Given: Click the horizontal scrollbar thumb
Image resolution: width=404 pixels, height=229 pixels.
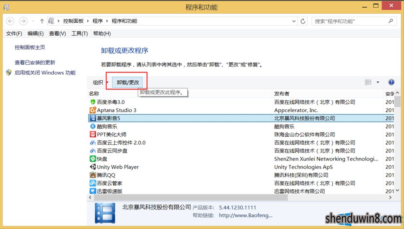Looking at the screenshot, I should (x=190, y=197).
